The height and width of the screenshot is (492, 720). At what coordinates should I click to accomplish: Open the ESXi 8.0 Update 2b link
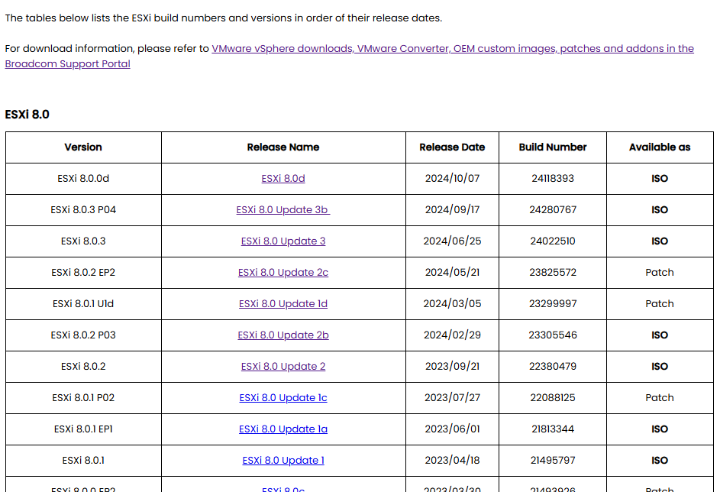(283, 335)
